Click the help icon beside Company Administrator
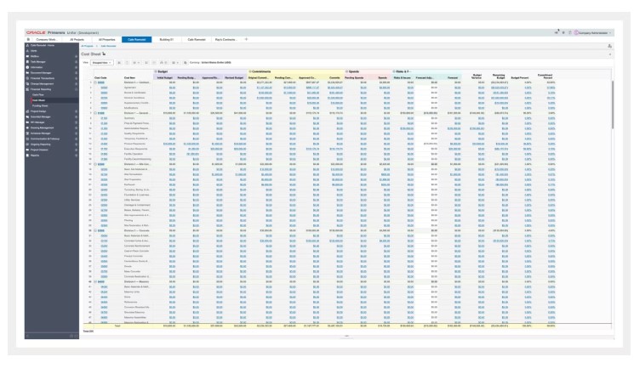Viewport: 634px width, 374px height. pos(569,32)
